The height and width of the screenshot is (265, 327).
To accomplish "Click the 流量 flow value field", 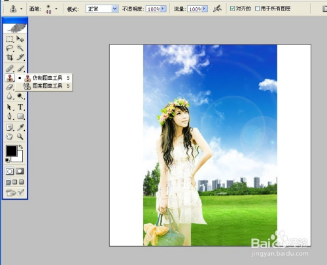I will [195, 9].
